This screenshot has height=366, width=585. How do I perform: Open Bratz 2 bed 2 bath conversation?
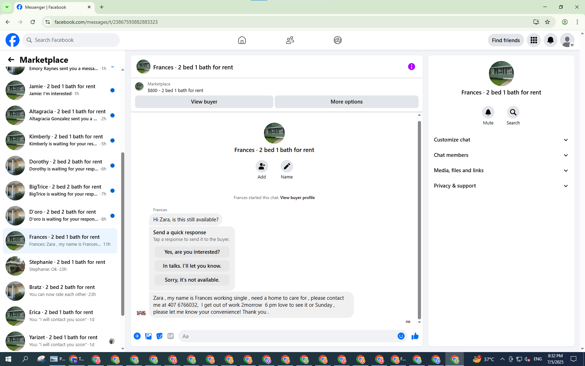pyautogui.click(x=60, y=291)
